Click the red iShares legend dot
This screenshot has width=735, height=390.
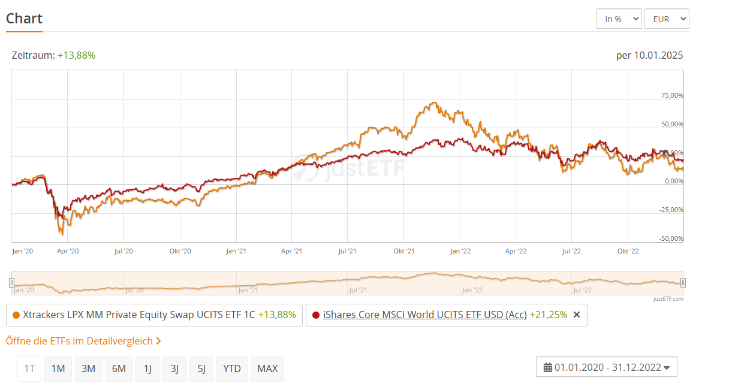coord(316,315)
